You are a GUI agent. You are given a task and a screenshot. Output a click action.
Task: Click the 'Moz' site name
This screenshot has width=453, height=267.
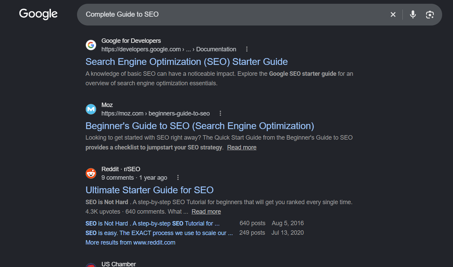point(107,105)
